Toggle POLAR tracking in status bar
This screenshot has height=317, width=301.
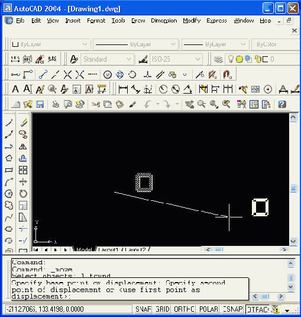209,309
